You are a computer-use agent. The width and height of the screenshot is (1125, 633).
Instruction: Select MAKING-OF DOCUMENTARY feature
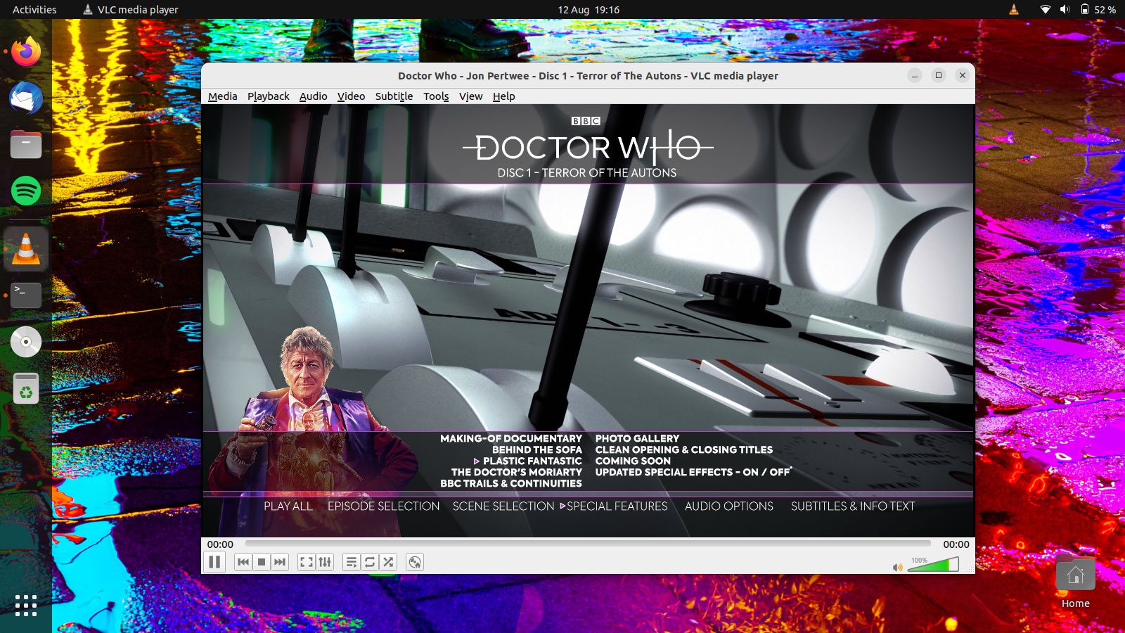[511, 438]
